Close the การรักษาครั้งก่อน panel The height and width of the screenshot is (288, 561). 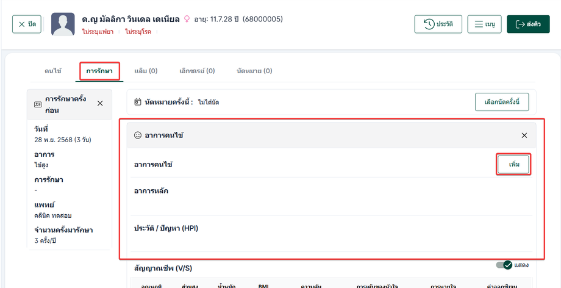coord(100,103)
